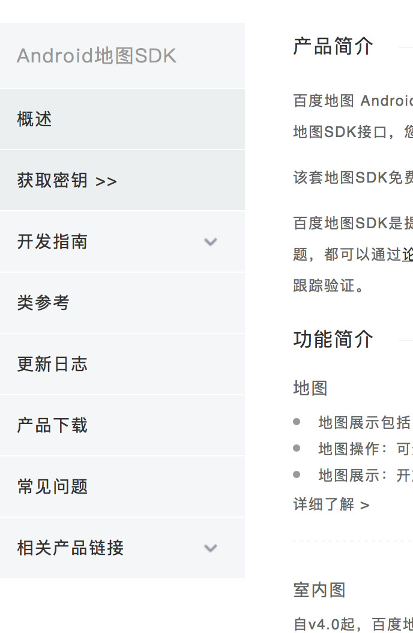Image resolution: width=413 pixels, height=633 pixels.
Task: Click the line starting 该套地图SDK免
Action: pos(353,178)
